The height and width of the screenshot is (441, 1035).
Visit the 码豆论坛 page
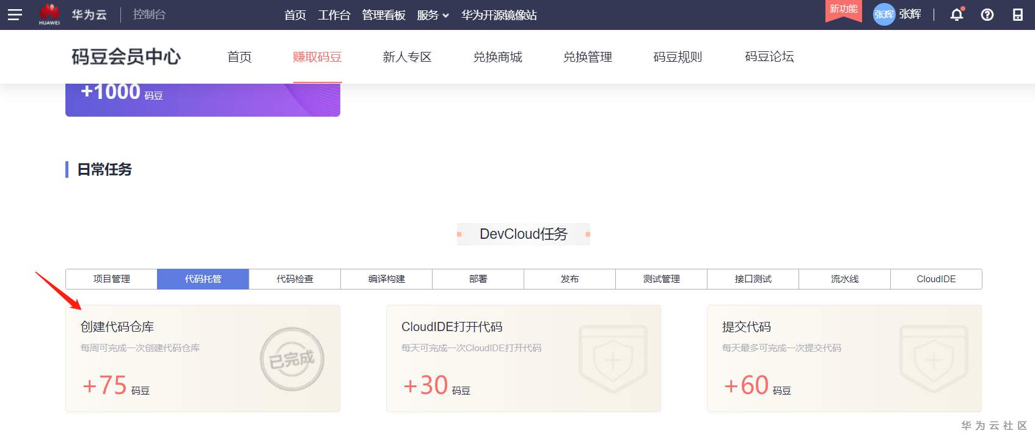pyautogui.click(x=769, y=57)
